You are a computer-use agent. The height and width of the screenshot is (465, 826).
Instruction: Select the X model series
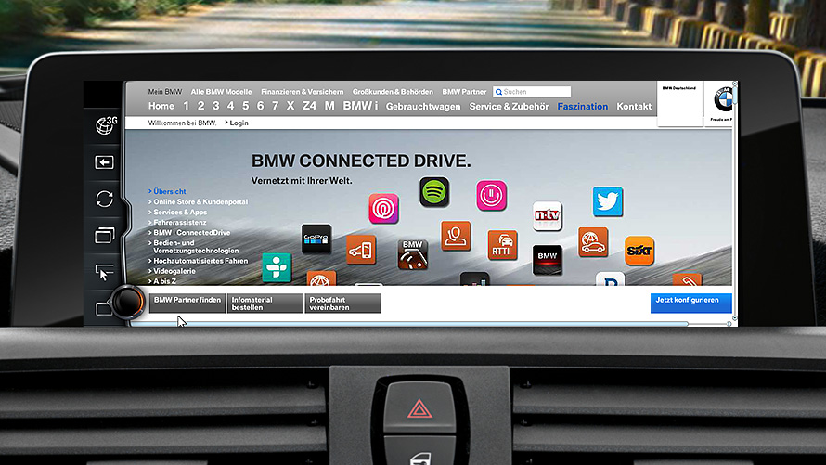(x=290, y=106)
